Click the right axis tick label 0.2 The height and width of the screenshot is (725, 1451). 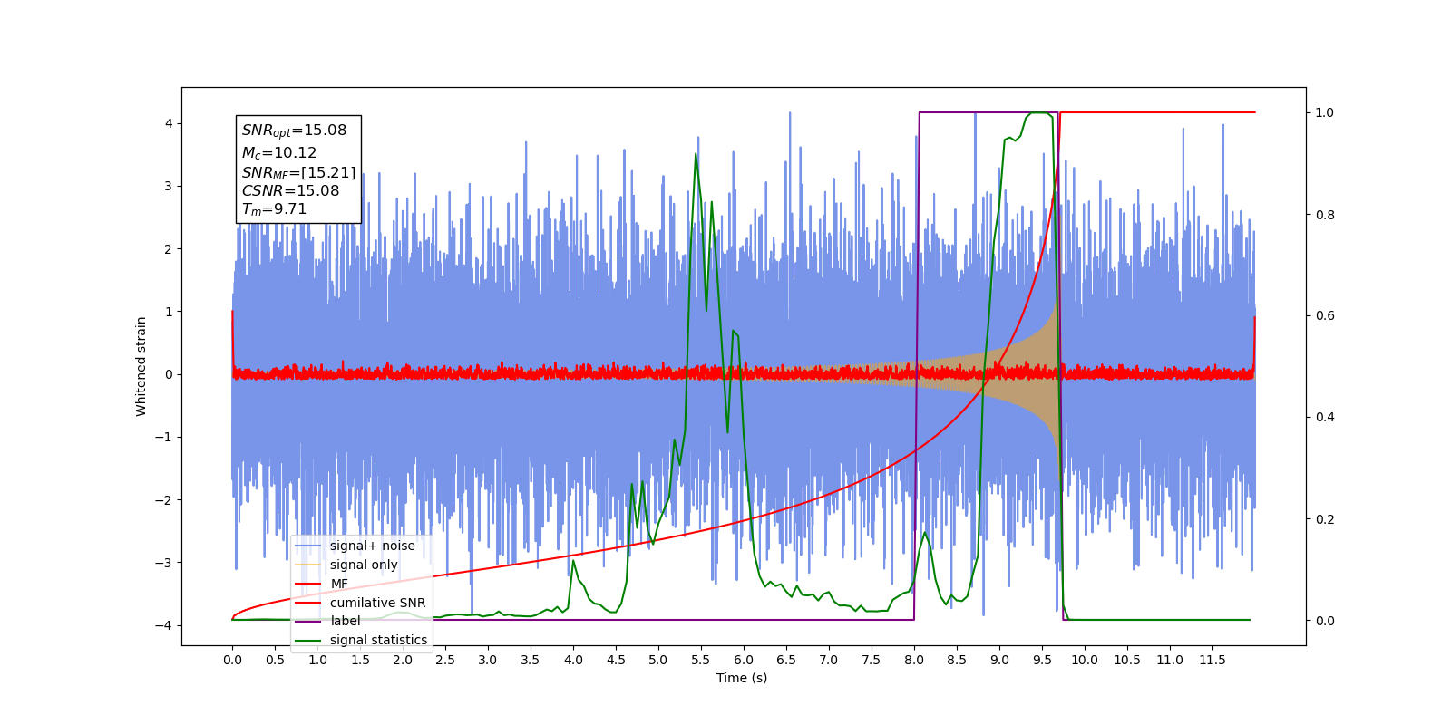coord(1325,519)
